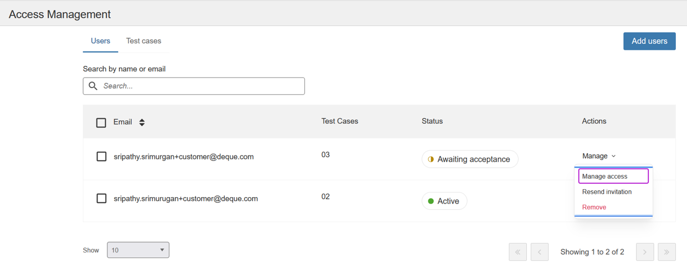Go to last page of results
The height and width of the screenshot is (274, 687).
[x=667, y=252]
